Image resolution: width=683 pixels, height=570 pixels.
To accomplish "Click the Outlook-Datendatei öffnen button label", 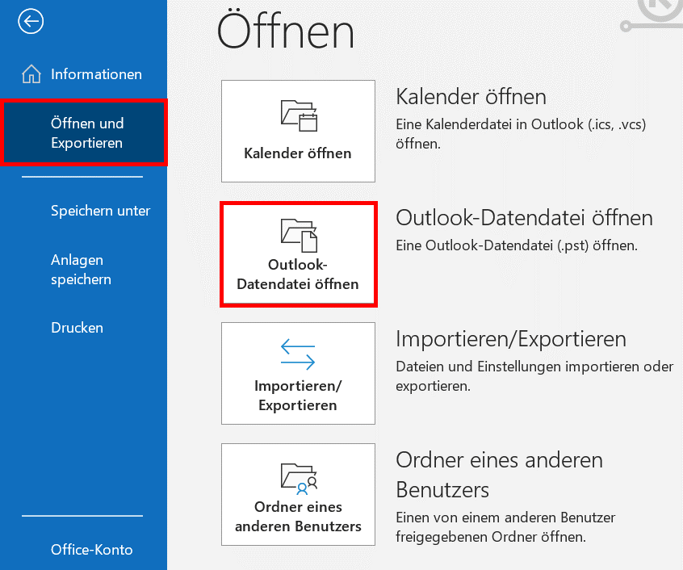I will pyautogui.click(x=298, y=275).
